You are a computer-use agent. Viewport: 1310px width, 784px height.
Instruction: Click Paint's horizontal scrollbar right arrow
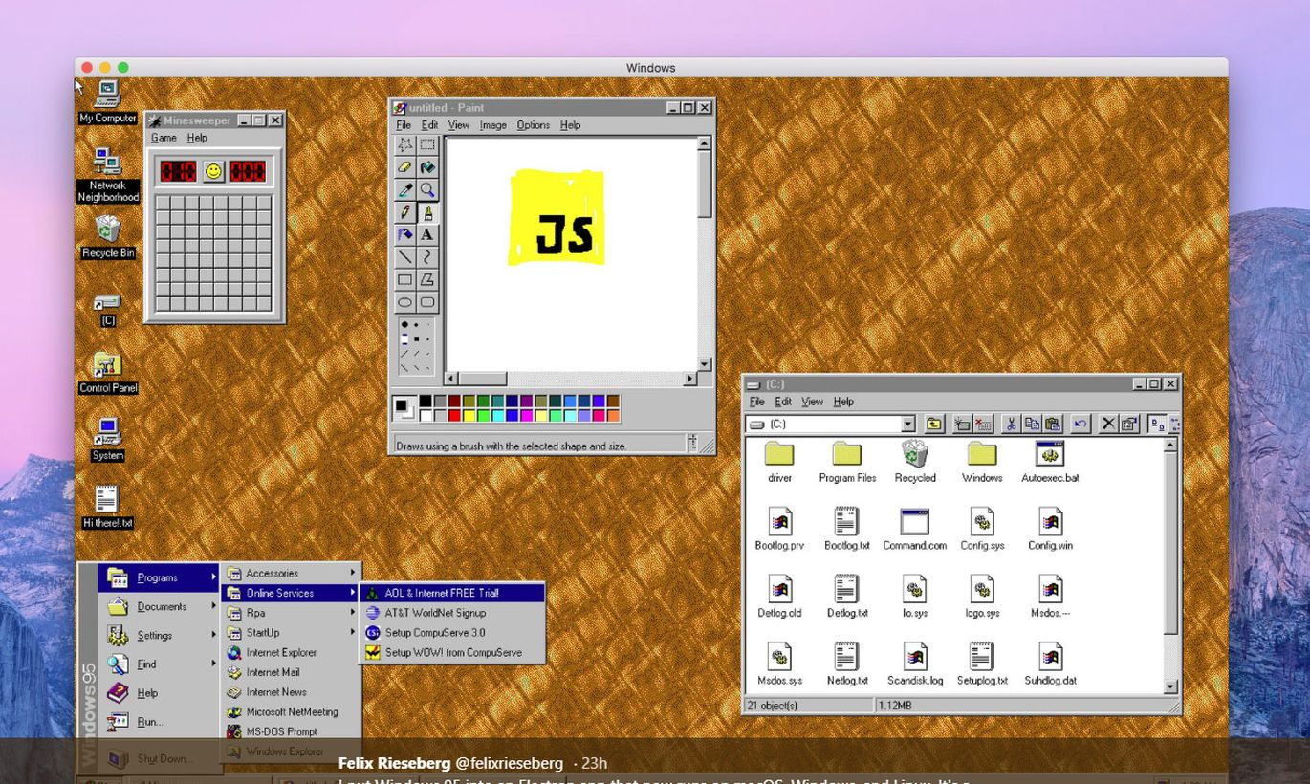pos(690,380)
